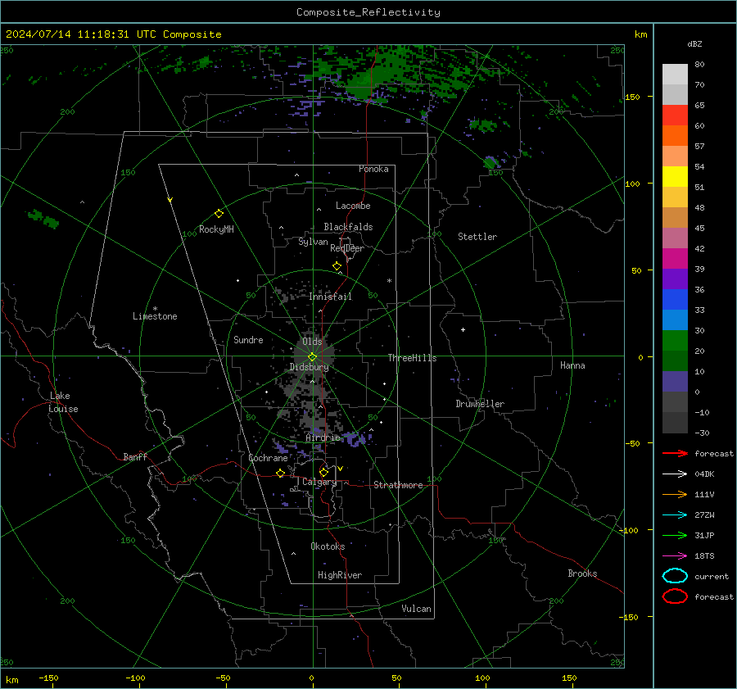Click the asterisk marker above Limestone

pos(155,309)
